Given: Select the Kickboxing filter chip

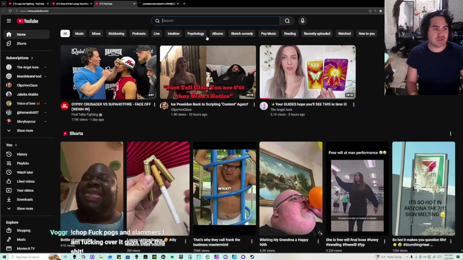Looking at the screenshot, I should 116,34.
